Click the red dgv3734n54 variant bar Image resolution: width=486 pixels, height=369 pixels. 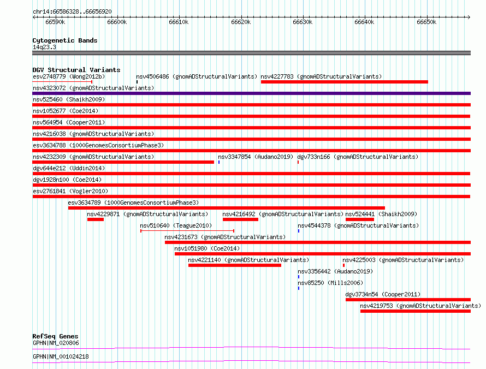click(408, 300)
